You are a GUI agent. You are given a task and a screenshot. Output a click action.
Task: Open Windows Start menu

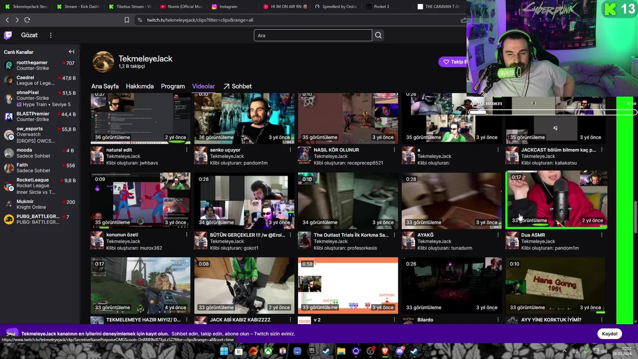(224, 352)
